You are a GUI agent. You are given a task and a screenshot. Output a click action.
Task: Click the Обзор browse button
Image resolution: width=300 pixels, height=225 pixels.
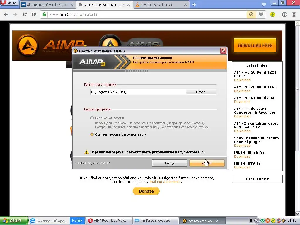(201, 92)
